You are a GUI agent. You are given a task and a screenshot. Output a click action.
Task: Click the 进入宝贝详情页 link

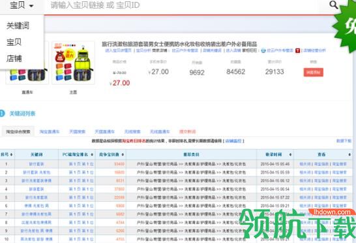(x=118, y=50)
